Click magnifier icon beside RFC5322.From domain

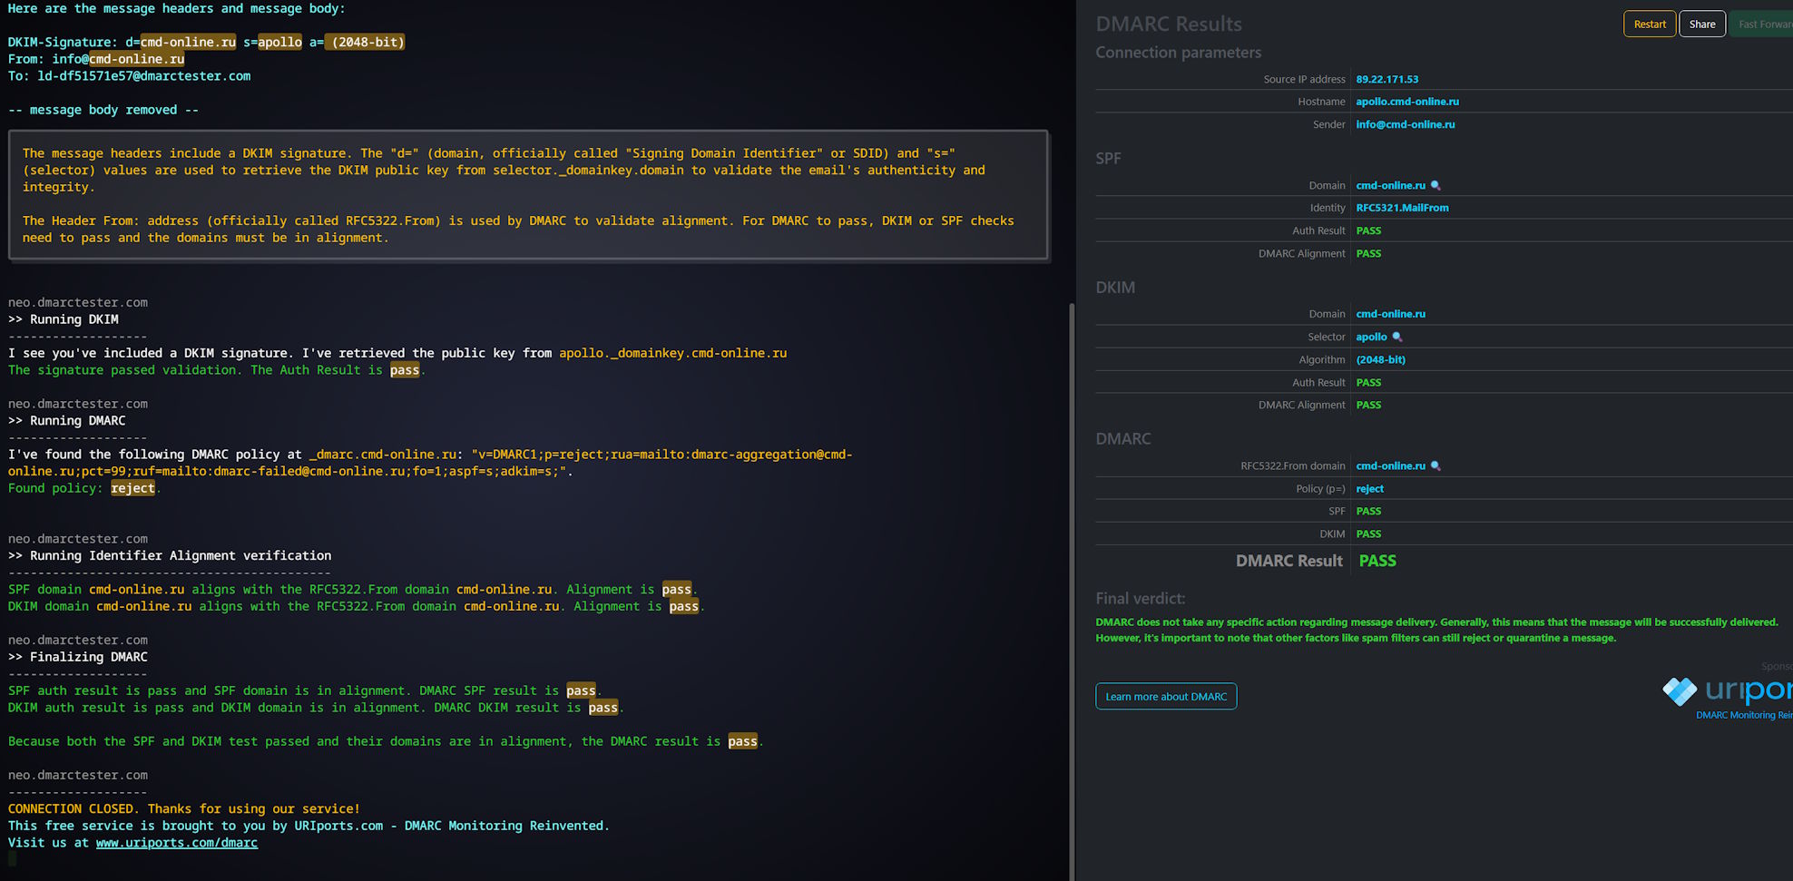click(x=1435, y=465)
